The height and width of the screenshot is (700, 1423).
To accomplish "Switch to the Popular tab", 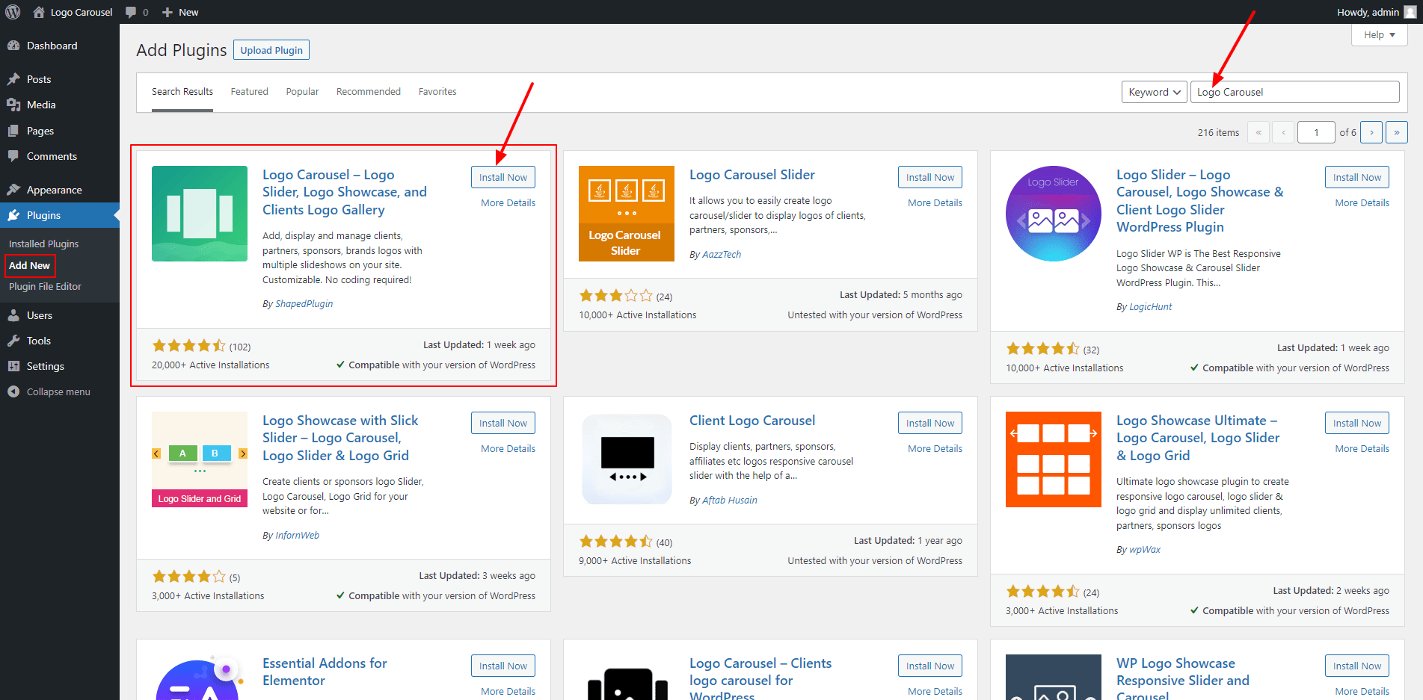I will 302,92.
